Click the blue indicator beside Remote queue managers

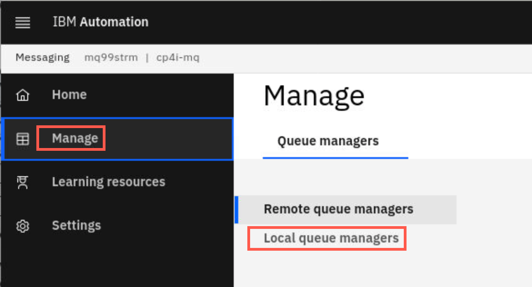tap(236, 210)
